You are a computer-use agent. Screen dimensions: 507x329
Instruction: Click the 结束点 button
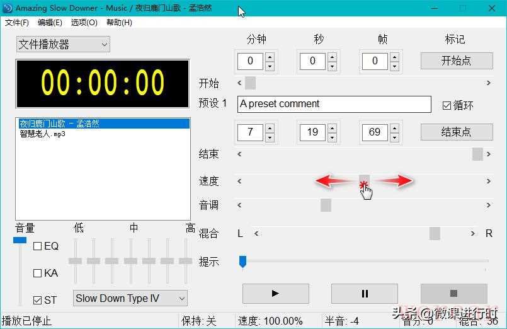(x=456, y=132)
